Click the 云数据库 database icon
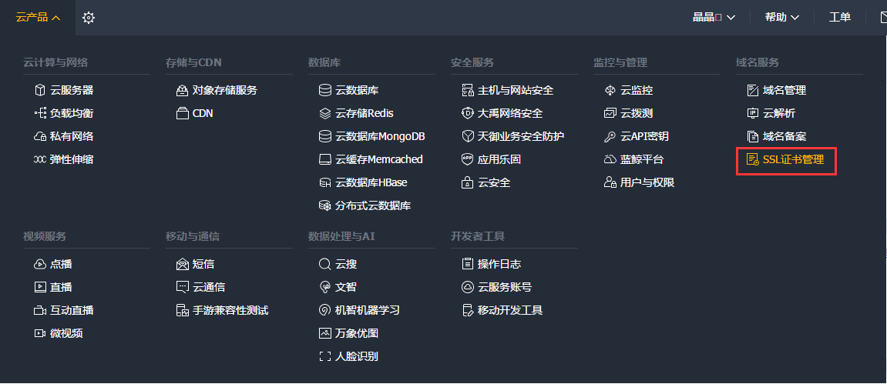The height and width of the screenshot is (384, 887). coord(325,90)
